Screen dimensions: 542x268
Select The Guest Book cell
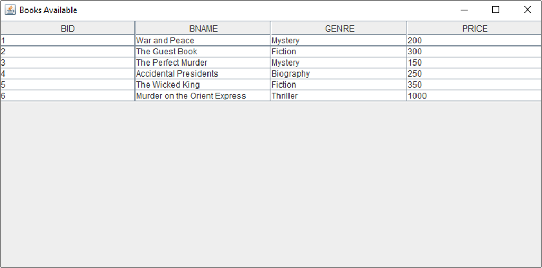167,52
